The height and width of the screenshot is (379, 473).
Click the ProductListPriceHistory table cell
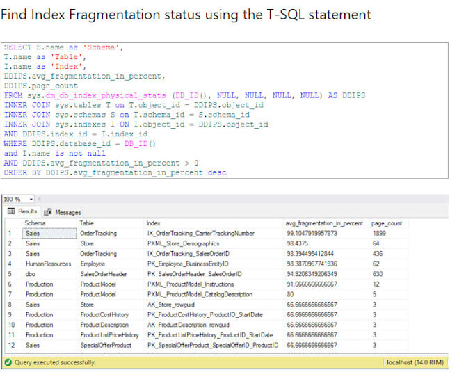point(109,335)
